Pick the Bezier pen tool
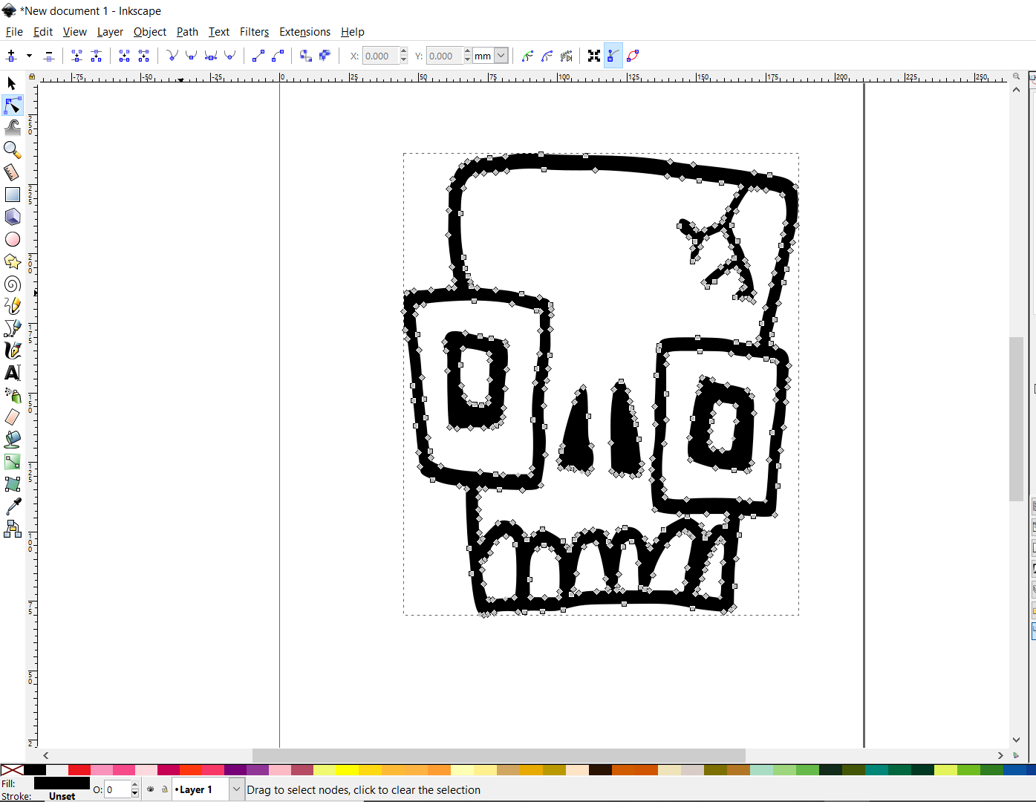 [12, 327]
